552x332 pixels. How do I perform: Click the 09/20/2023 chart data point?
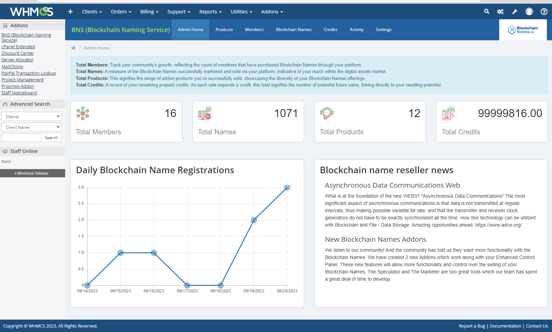pos(287,187)
